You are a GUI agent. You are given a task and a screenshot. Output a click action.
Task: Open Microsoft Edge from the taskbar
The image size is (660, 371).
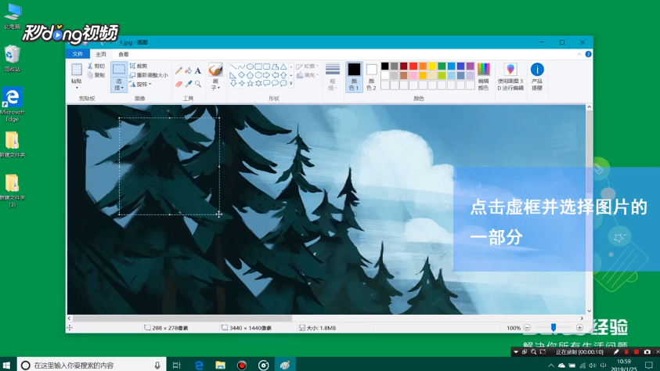199,365
